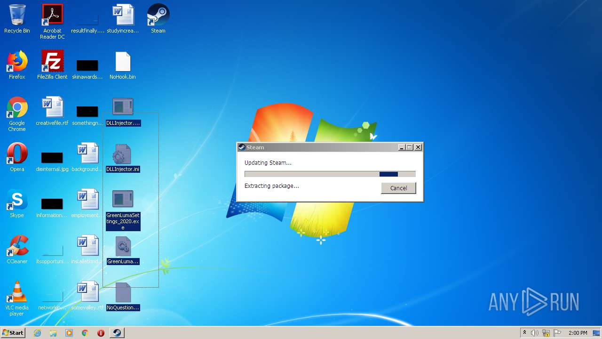Screen dimensions: 602x339
Task: Open the Skype desktop shortcut
Action: pos(17,203)
